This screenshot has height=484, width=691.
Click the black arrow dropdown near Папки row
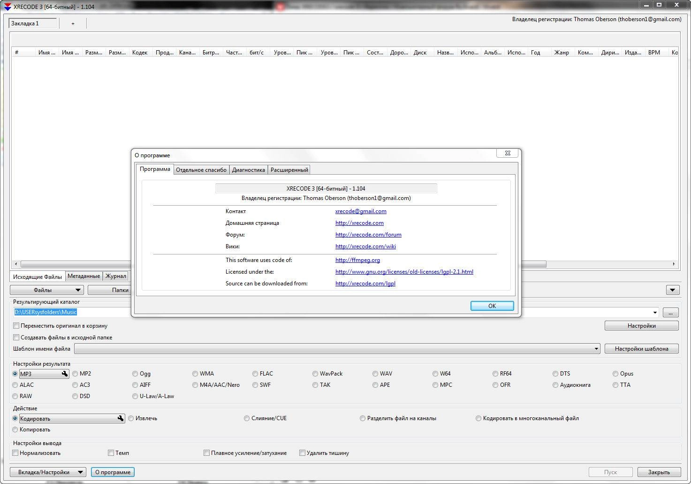point(672,290)
